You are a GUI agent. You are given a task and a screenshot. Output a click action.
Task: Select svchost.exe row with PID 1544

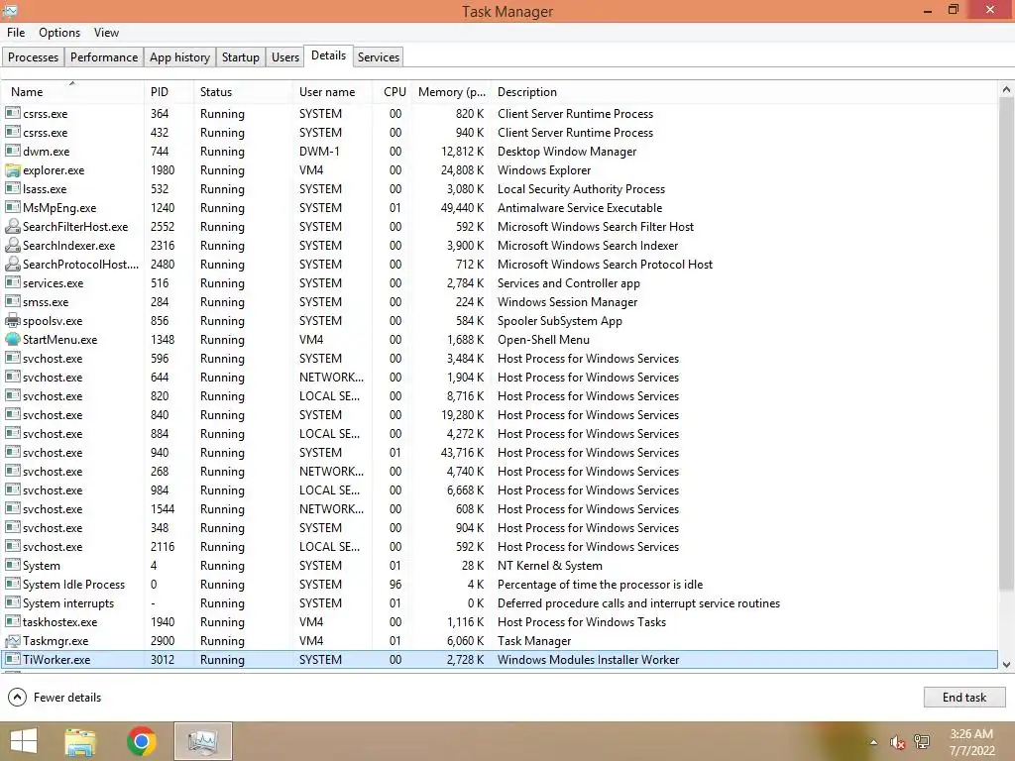tap(500, 509)
